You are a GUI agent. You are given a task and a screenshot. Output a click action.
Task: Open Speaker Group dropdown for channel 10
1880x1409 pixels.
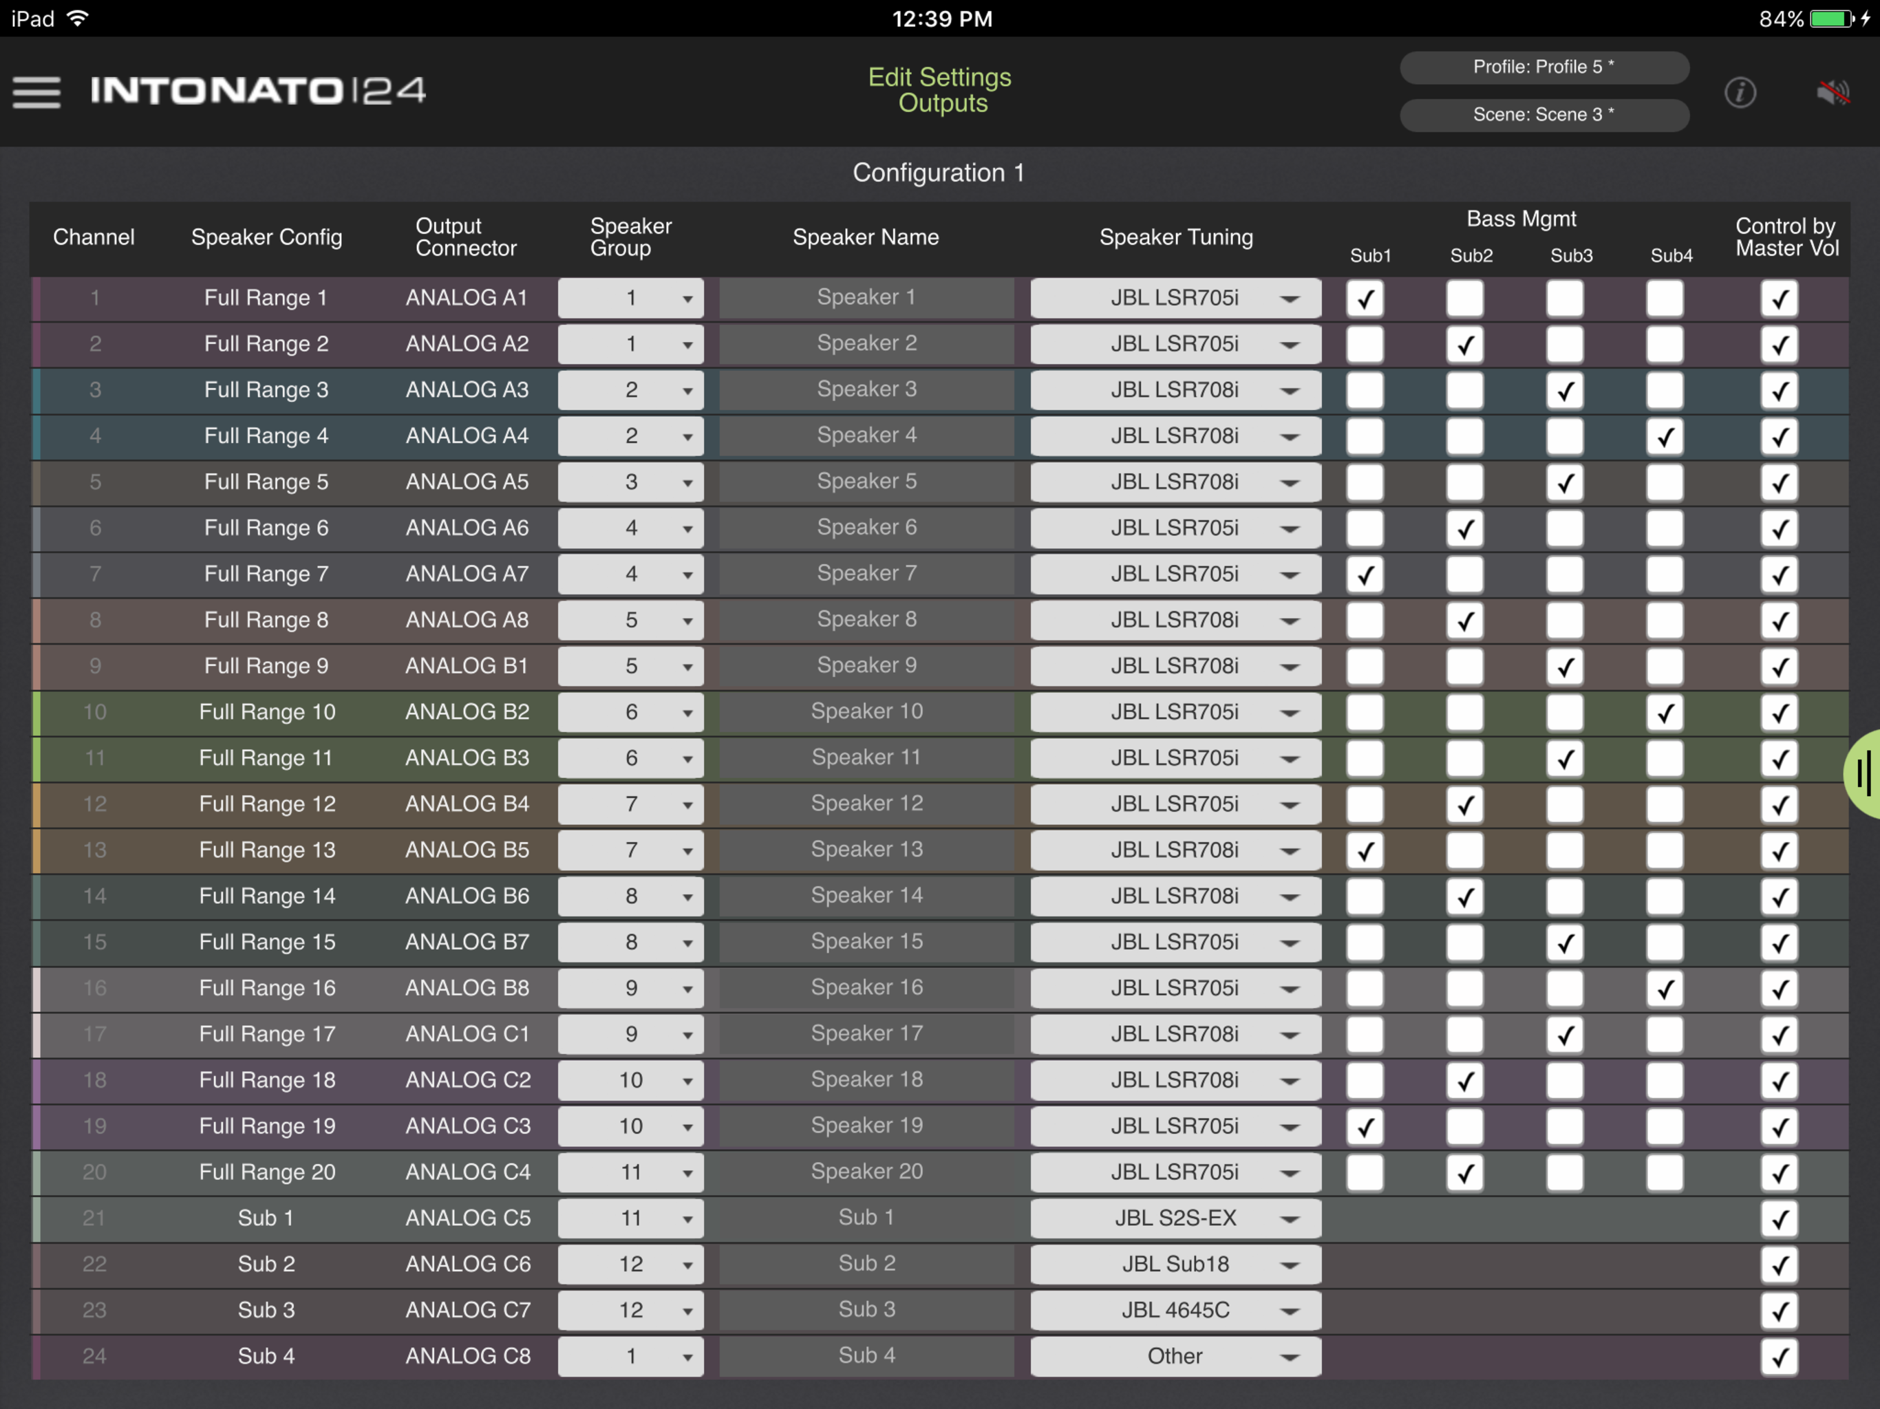pos(630,712)
